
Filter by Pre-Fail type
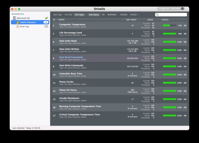[69, 15]
